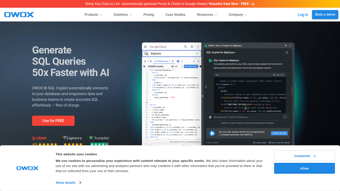Click the Generate SQL Queries 50x Faster heading
This screenshot has width=340, height=191.
pos(71,62)
